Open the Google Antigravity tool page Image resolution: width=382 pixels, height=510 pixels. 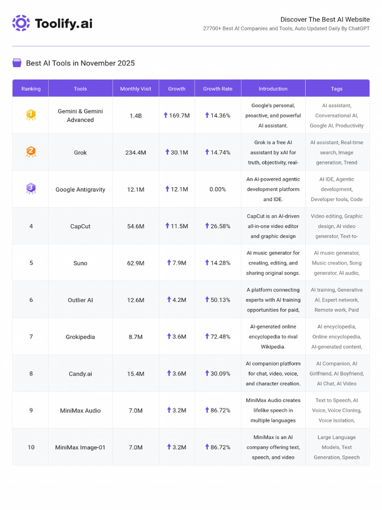(x=80, y=189)
